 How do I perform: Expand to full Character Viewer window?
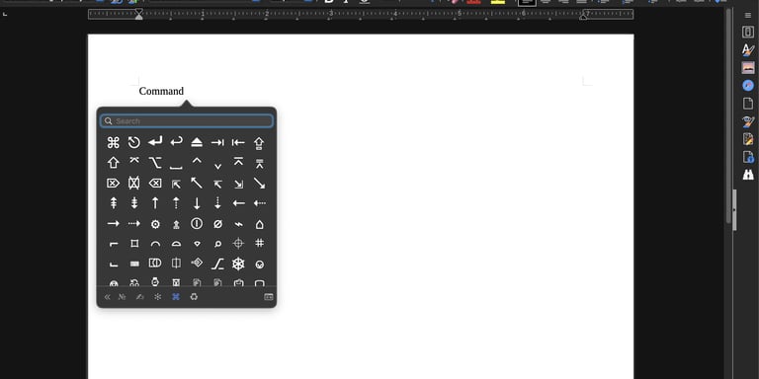click(x=269, y=297)
